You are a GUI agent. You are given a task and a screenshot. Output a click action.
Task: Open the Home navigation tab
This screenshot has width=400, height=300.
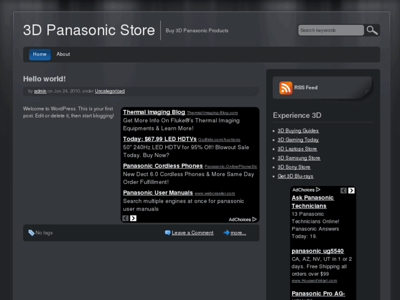(x=40, y=54)
